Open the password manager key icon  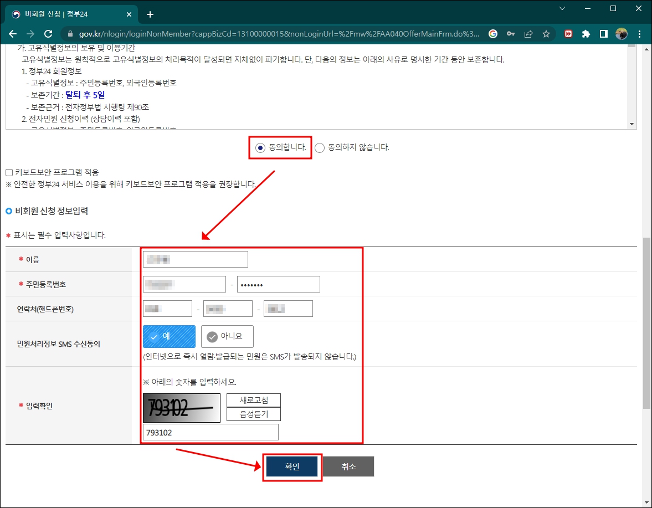pos(511,34)
